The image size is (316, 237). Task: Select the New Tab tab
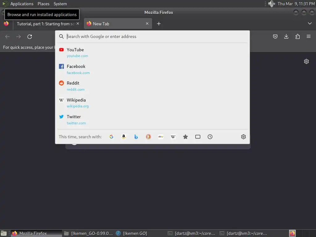(x=118, y=24)
